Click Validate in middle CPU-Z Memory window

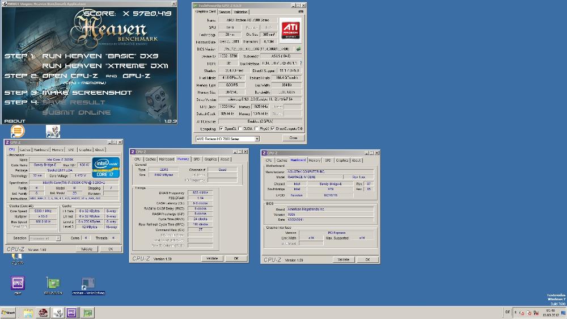click(212, 258)
